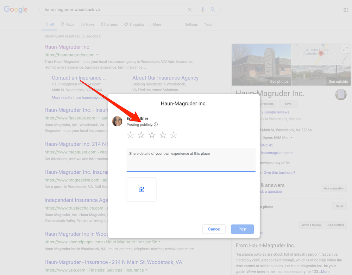This screenshot has height=275, width=352.
Task: Select the All search tab
Action: (x=49, y=25)
